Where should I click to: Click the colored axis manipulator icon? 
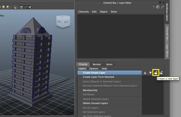tap(154, 7)
